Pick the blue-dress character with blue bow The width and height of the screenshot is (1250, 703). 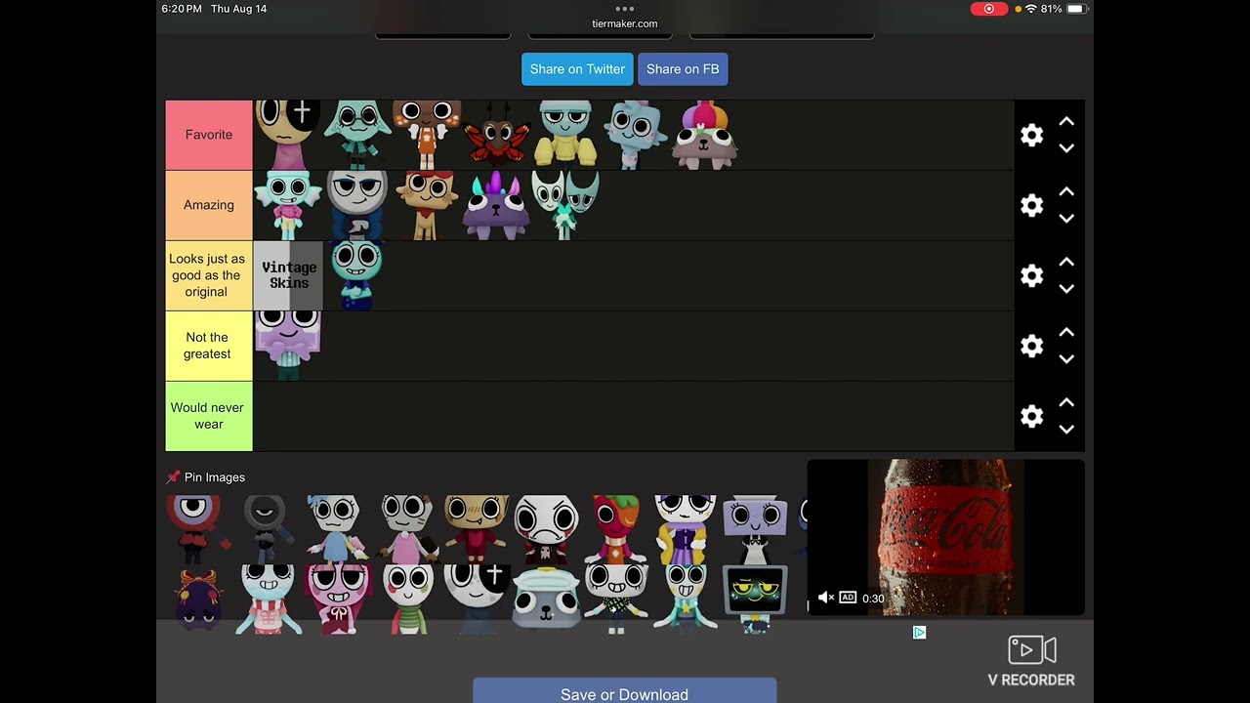pyautogui.click(x=336, y=529)
